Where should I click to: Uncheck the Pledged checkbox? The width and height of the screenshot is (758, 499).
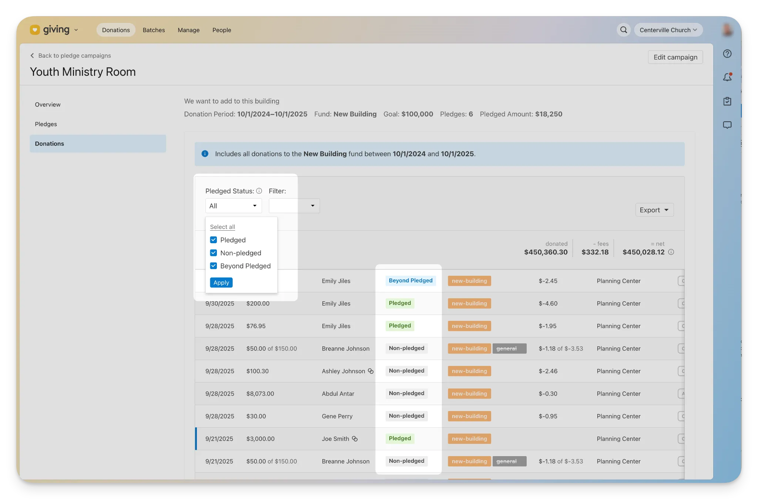pos(214,240)
